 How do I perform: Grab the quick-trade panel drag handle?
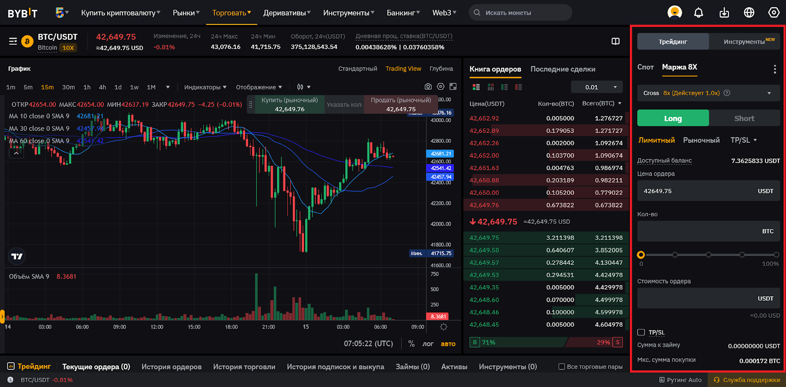(251, 104)
